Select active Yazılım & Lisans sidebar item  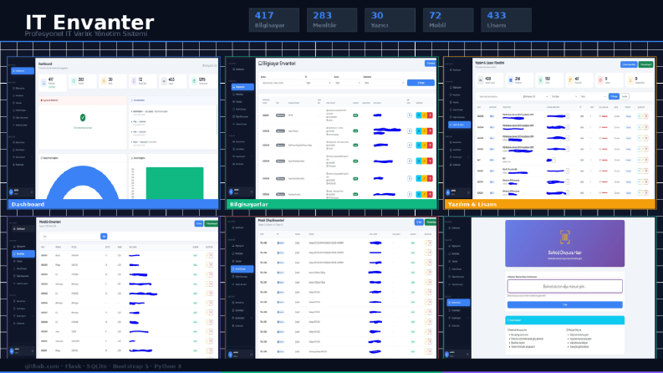[459, 125]
